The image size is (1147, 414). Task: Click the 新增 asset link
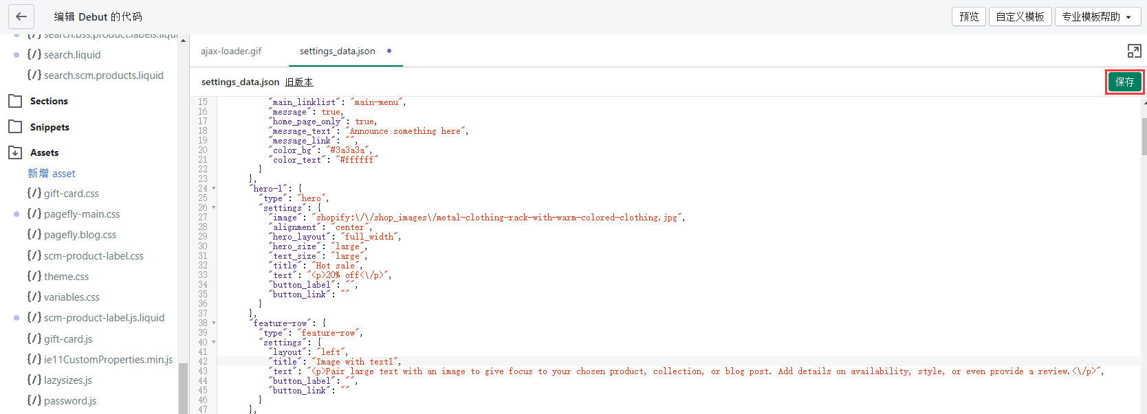pyautogui.click(x=52, y=174)
